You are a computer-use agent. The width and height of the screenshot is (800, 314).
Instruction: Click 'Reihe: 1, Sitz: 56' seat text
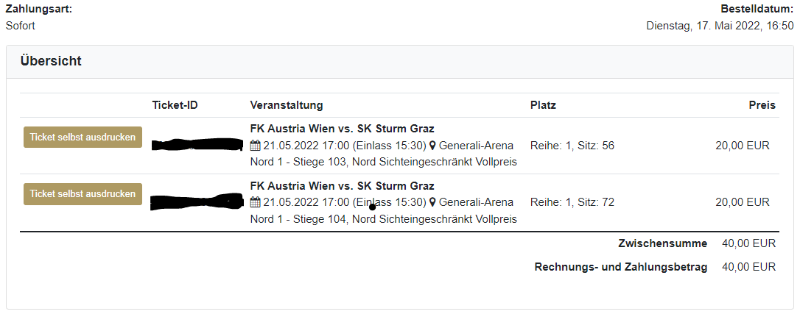[x=572, y=146]
